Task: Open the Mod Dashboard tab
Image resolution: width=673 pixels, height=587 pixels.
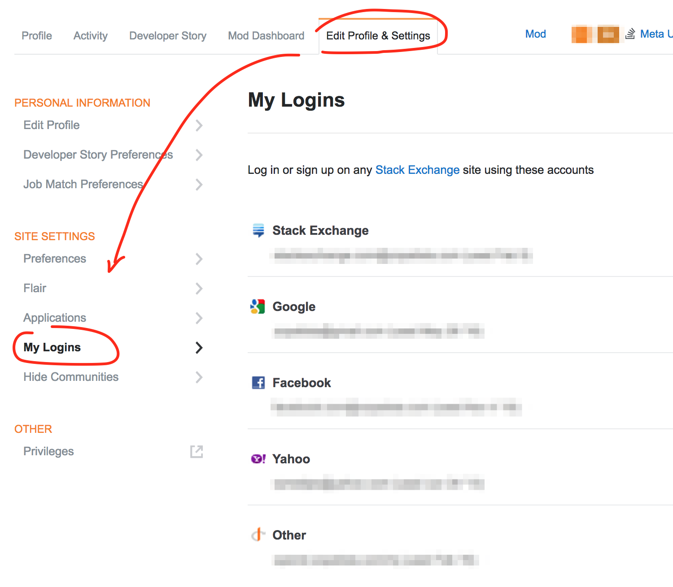Action: point(266,36)
